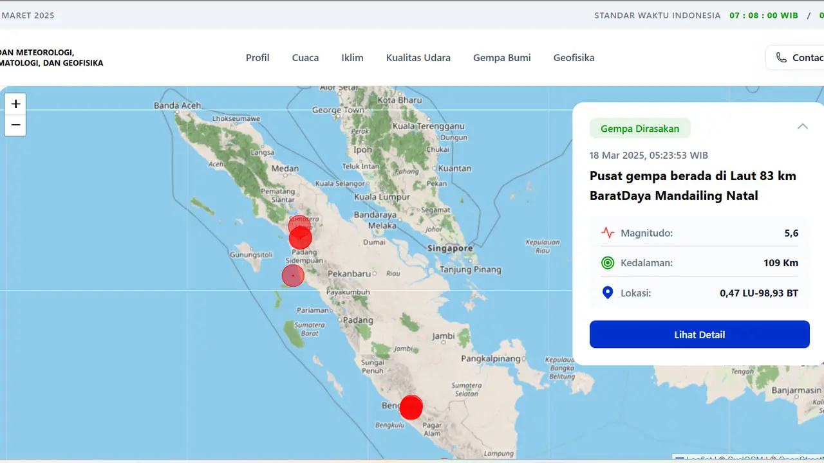The height and width of the screenshot is (463, 824).
Task: Click the phone icon on the Contact button
Action: [780, 57]
